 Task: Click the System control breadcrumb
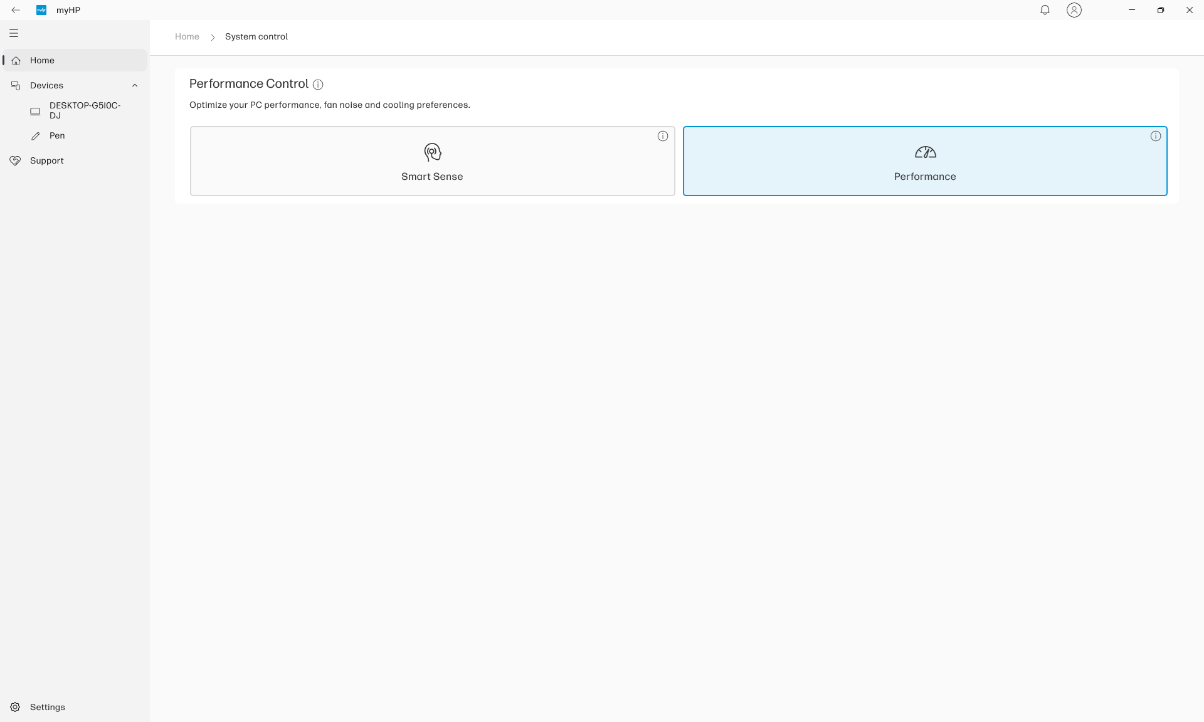click(x=256, y=36)
